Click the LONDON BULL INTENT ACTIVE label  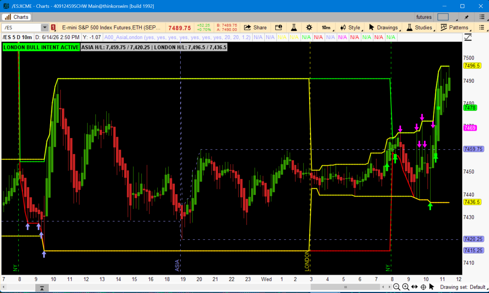point(41,47)
